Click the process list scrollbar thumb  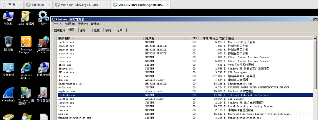315,64
